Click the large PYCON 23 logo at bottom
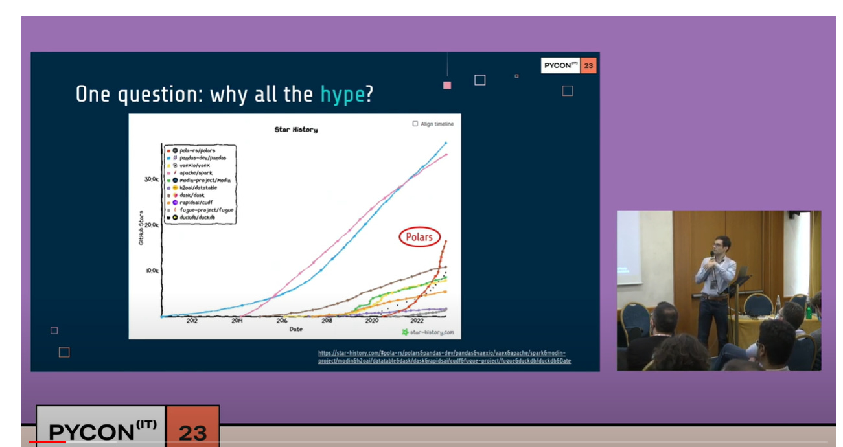 [x=128, y=428]
